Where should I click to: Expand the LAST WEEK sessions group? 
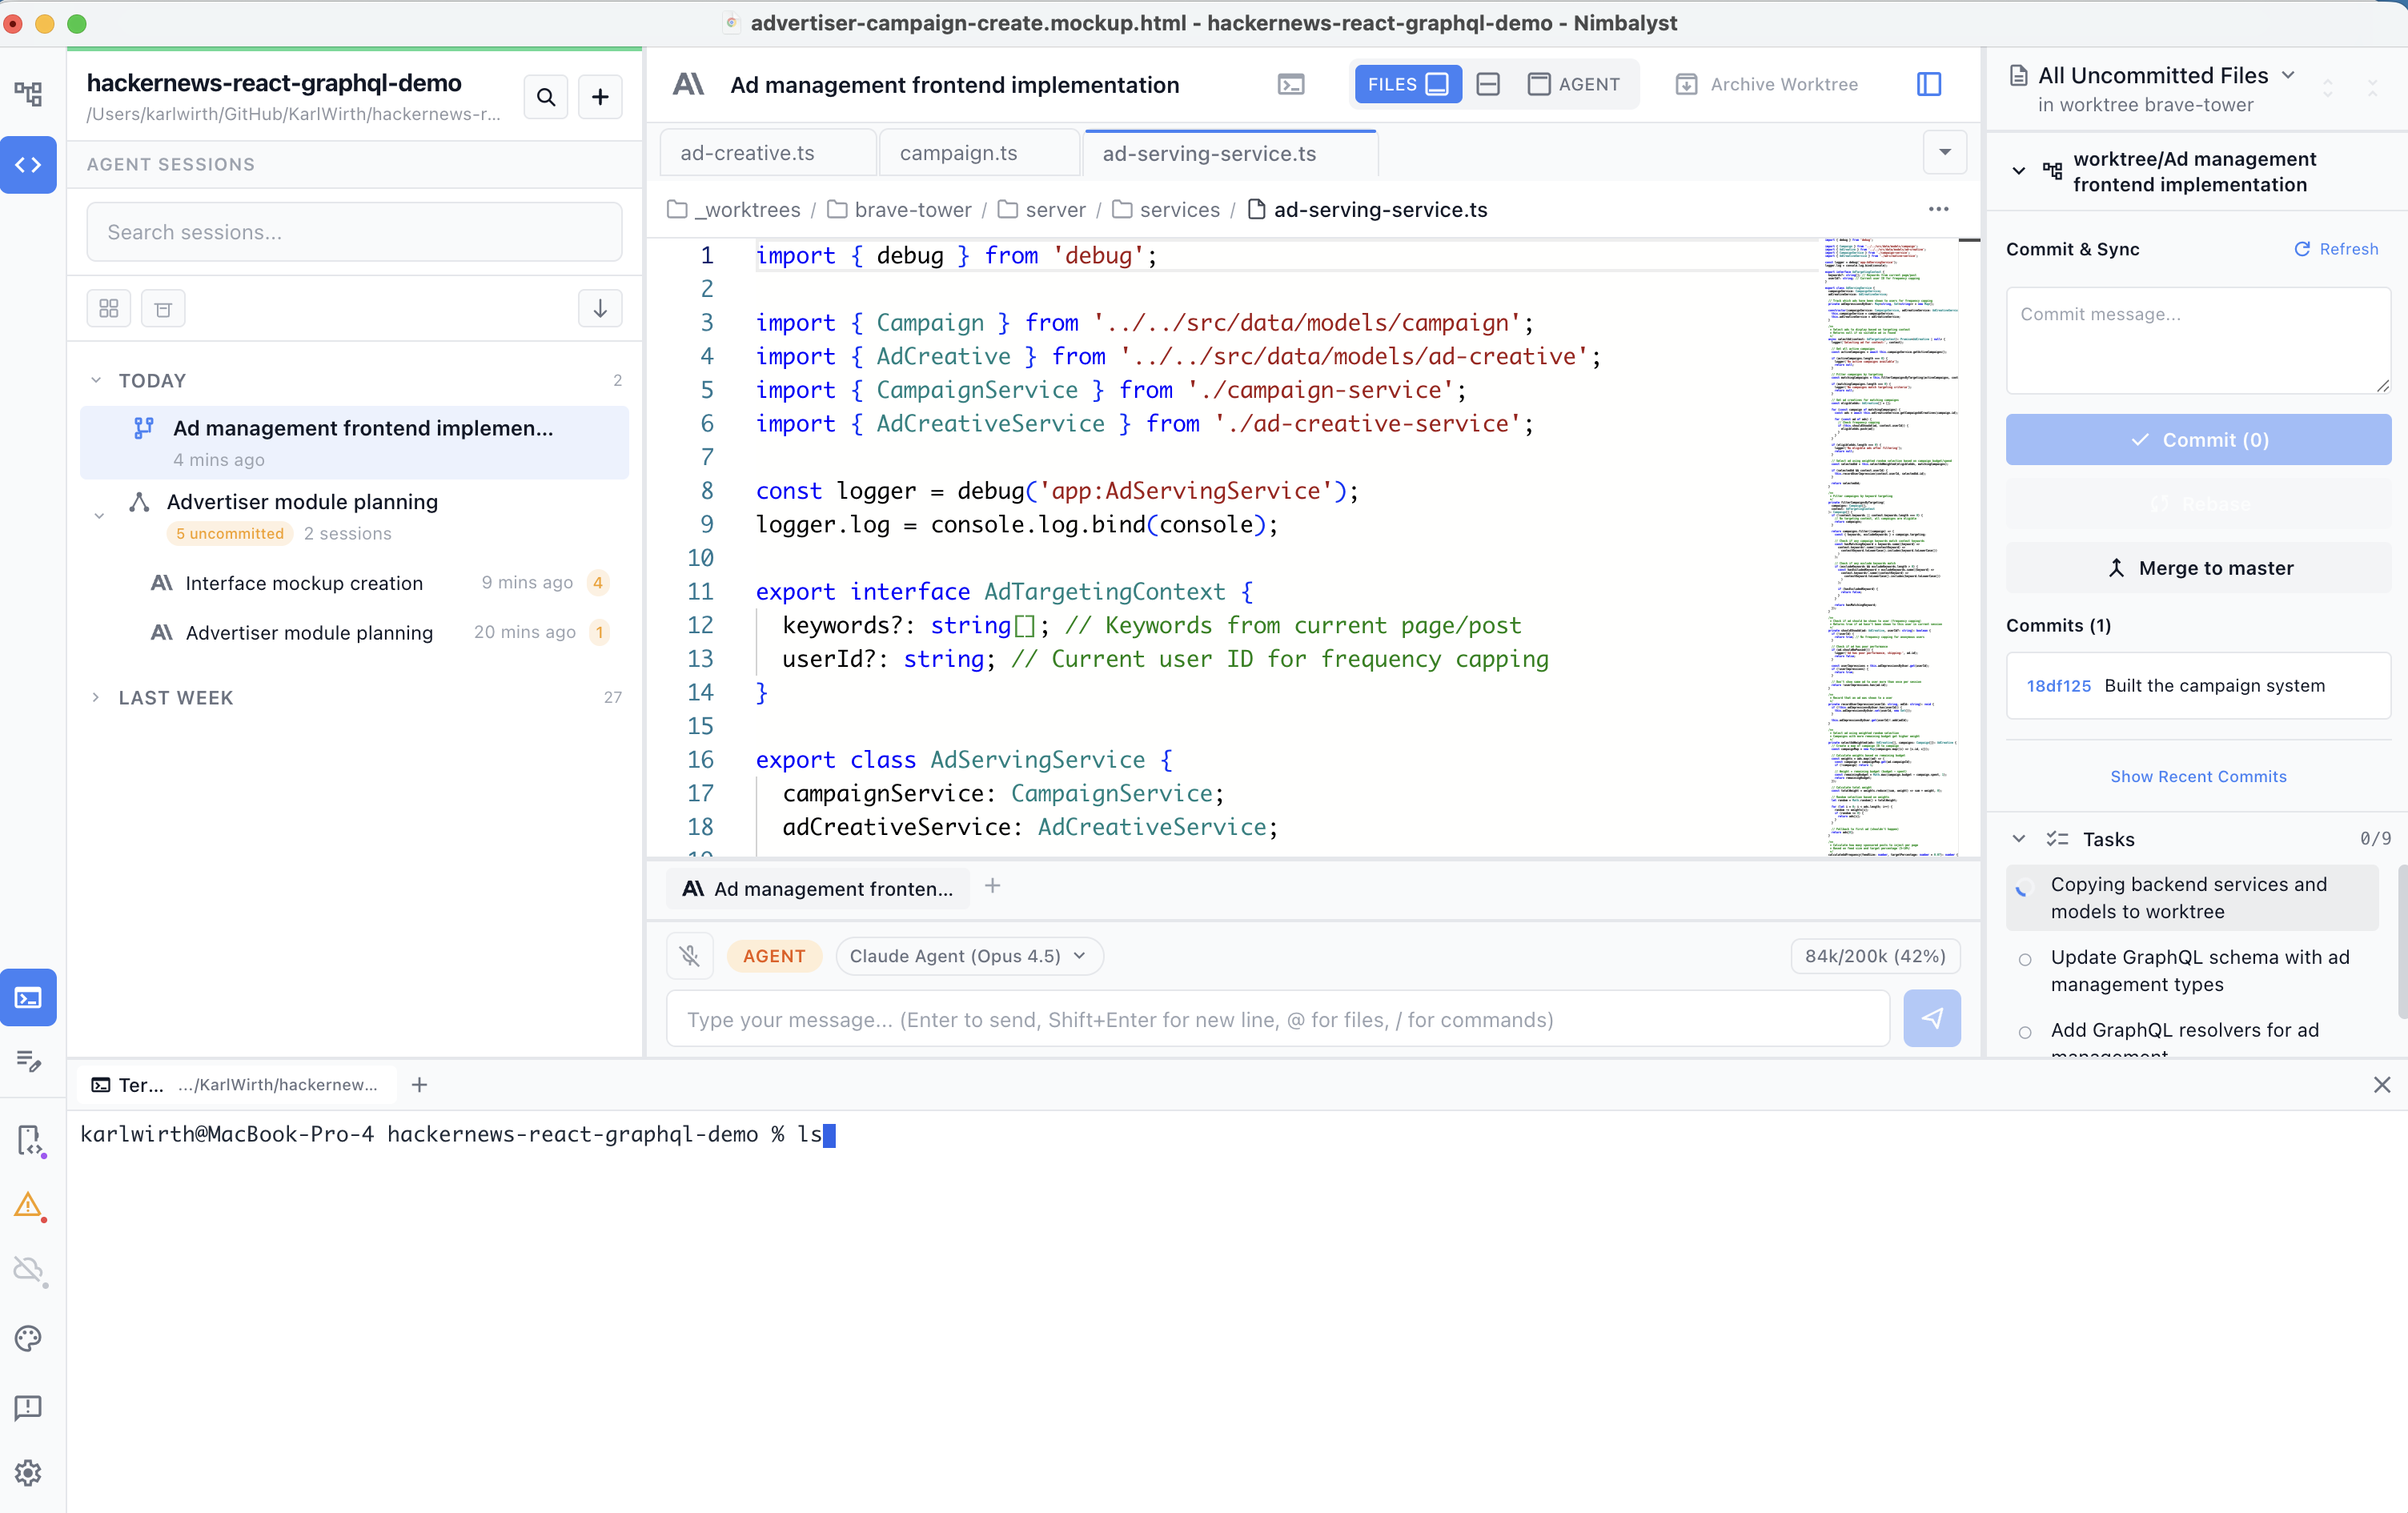(96, 697)
